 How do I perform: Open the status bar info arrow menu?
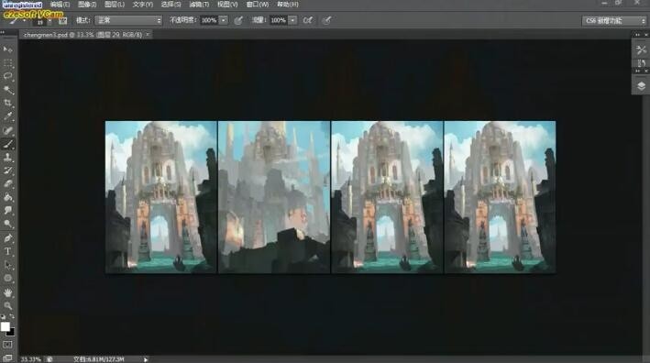(x=146, y=359)
